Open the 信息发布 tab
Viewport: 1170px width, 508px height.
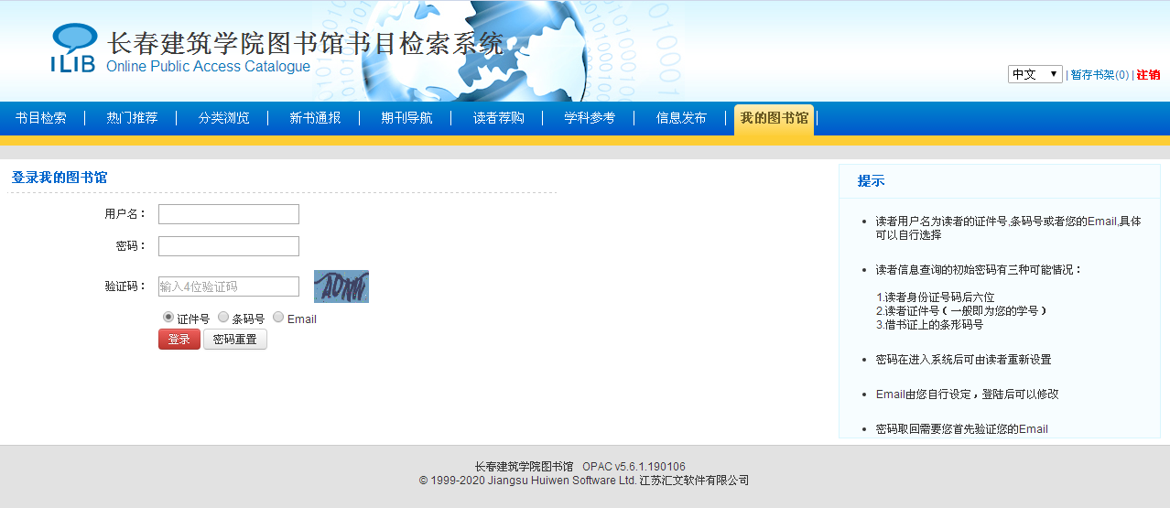pos(681,118)
